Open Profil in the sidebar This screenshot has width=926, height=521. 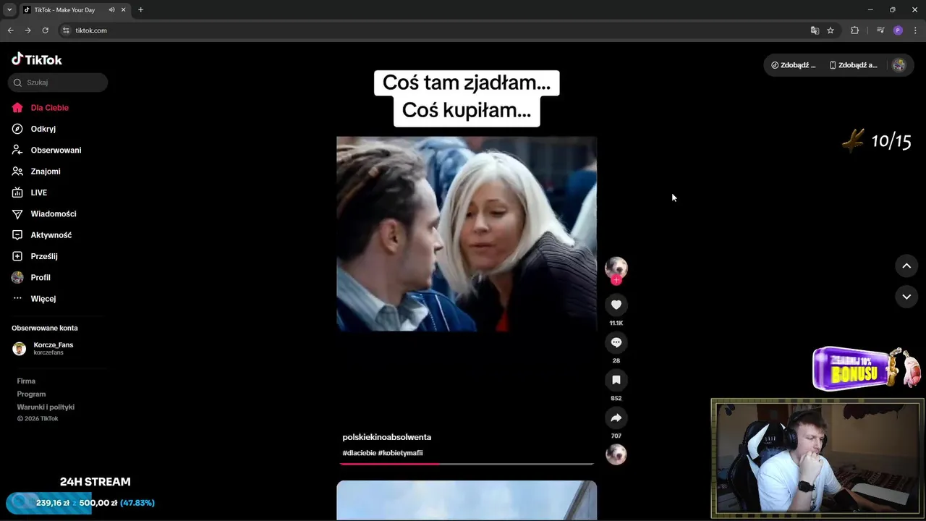click(31, 277)
